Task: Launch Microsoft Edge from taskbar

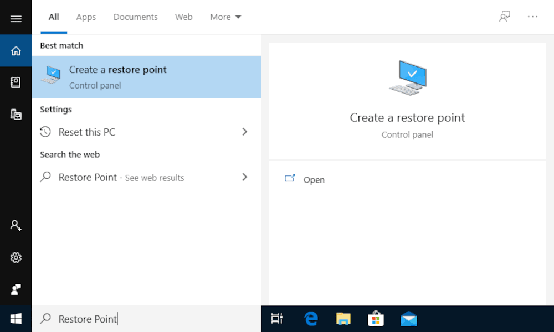Action: pos(311,319)
